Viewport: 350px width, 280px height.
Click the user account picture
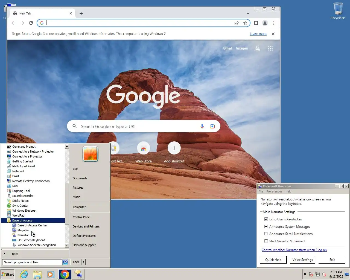pyautogui.click(x=90, y=154)
